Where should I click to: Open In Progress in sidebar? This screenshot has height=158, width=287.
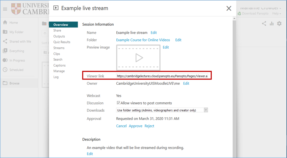click(17, 61)
